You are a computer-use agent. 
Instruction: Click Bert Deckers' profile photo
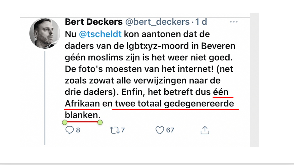[44, 33]
